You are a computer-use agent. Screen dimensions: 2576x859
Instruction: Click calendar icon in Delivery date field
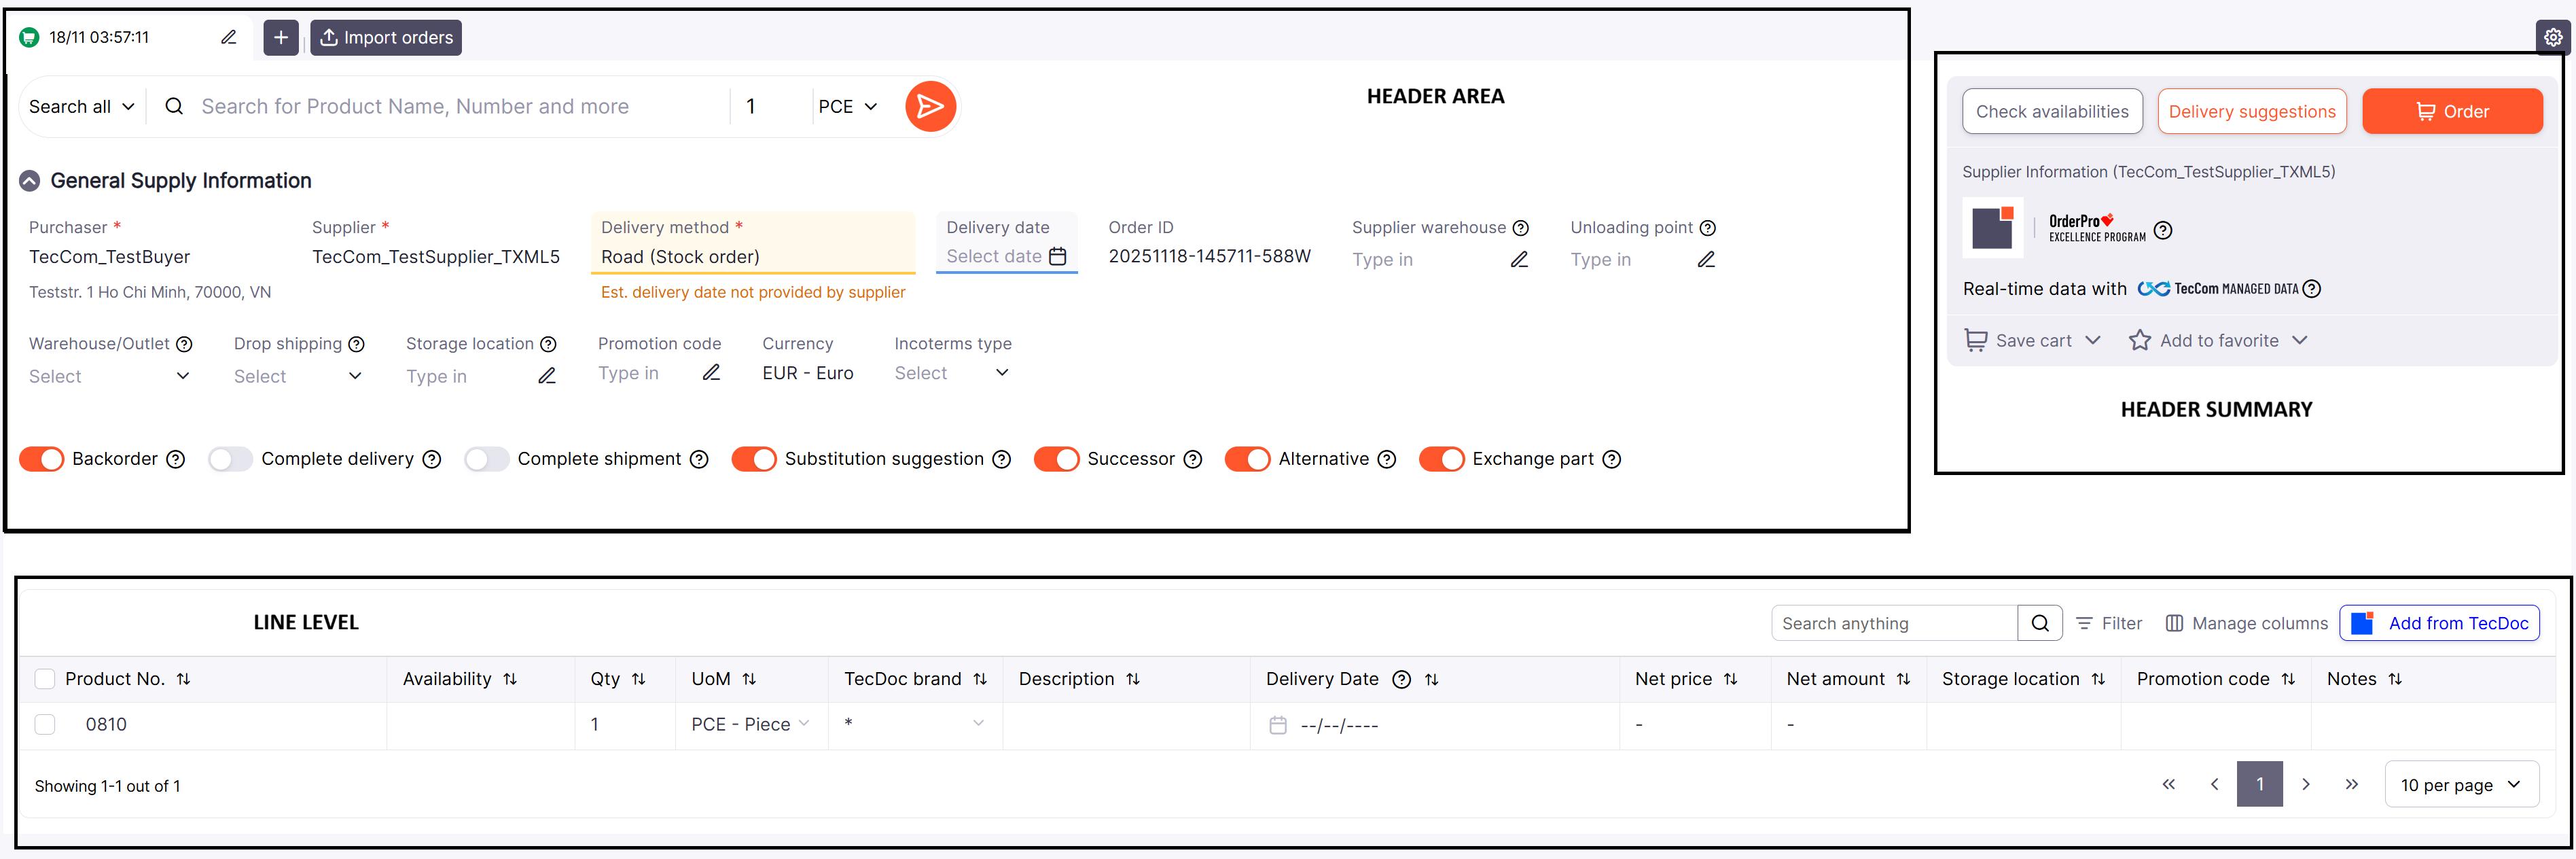tap(1057, 256)
